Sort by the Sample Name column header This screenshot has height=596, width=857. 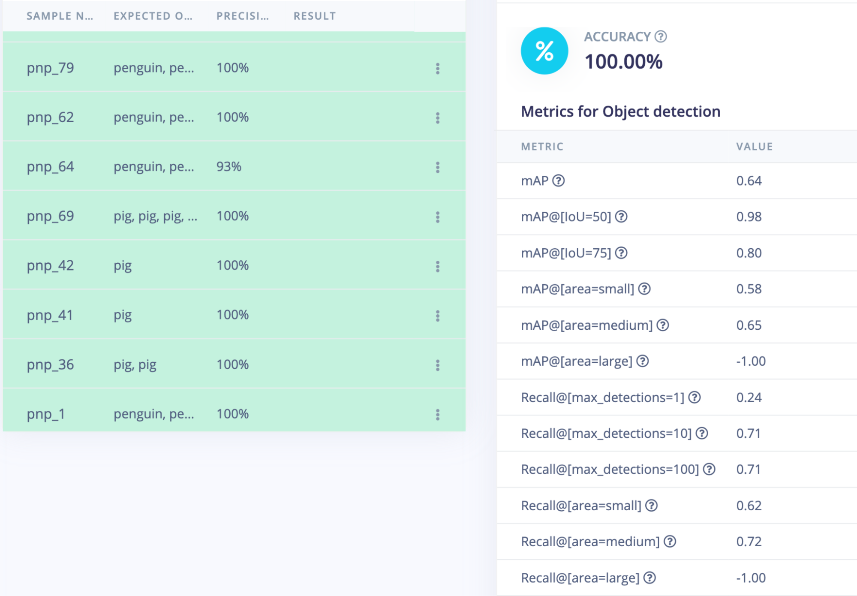60,16
